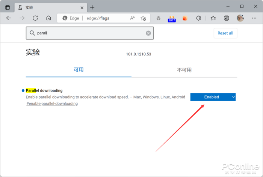Open the home page
The height and width of the screenshot is (177, 263).
coord(48,18)
